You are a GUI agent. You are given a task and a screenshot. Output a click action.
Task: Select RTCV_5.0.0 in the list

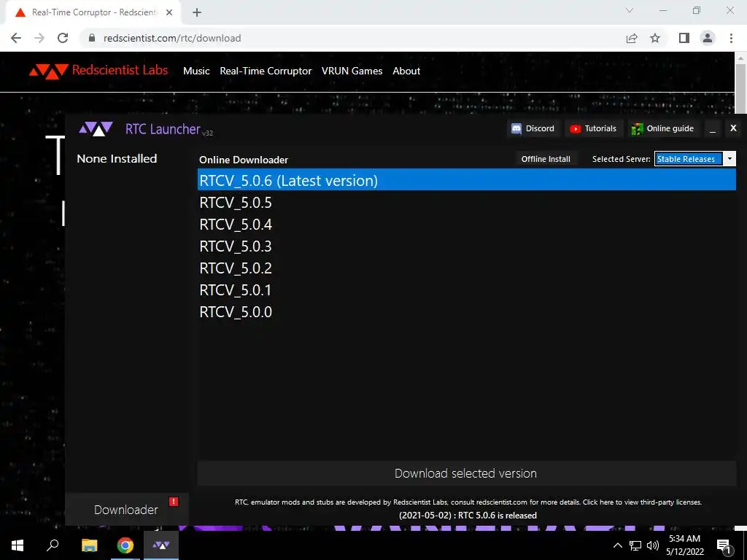pyautogui.click(x=466, y=312)
